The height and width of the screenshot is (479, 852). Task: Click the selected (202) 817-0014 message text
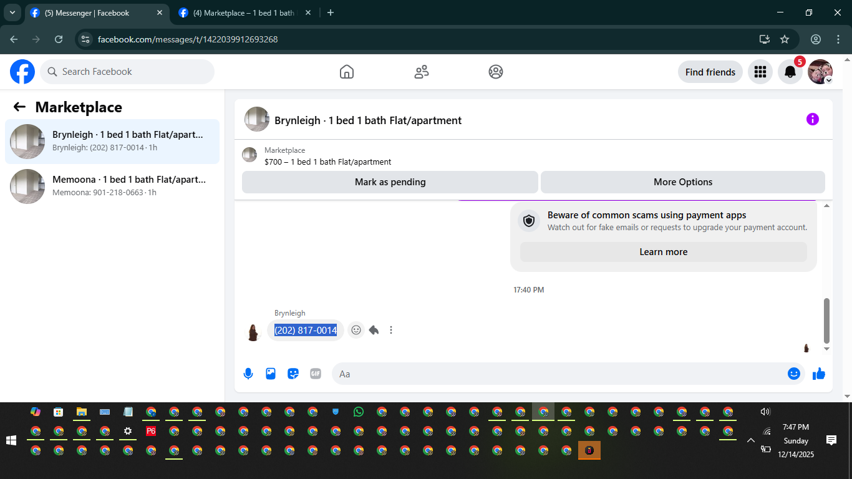306,331
